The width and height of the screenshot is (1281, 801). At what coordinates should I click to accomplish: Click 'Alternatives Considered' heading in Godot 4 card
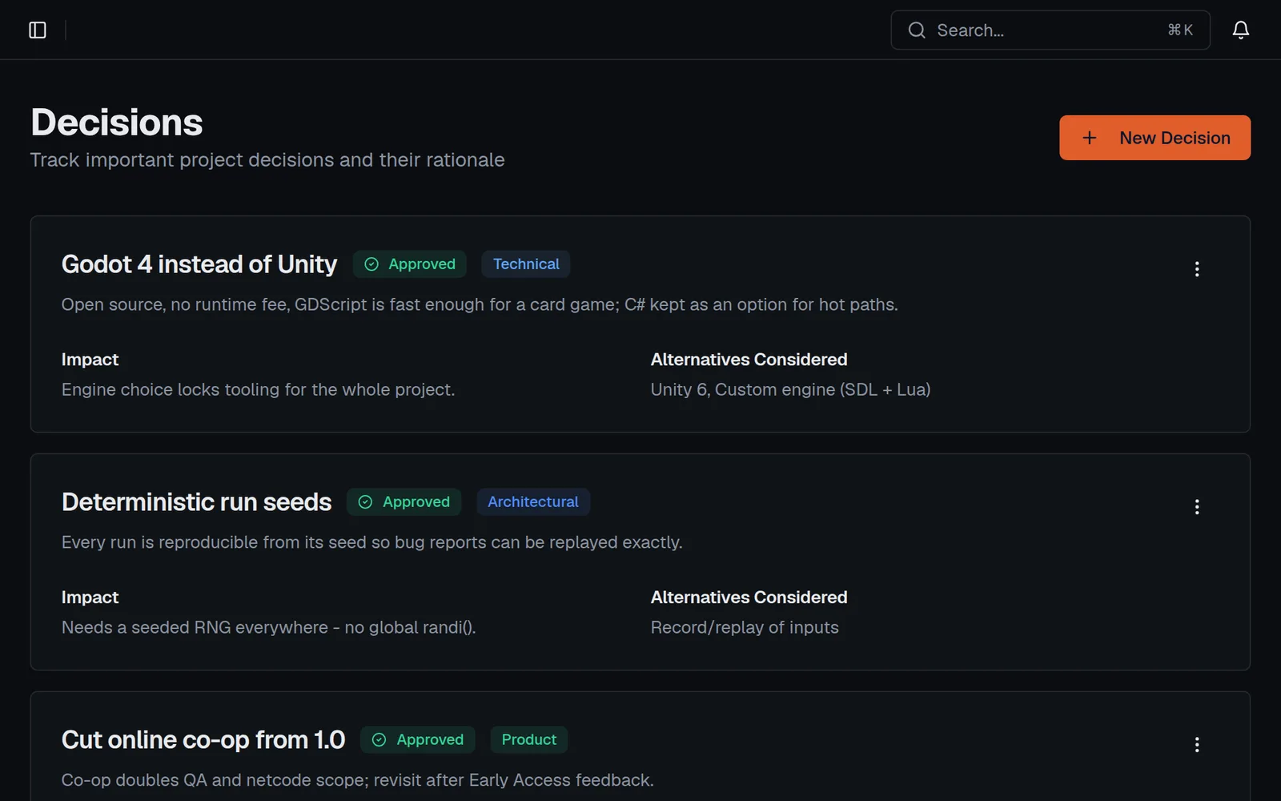coord(749,360)
